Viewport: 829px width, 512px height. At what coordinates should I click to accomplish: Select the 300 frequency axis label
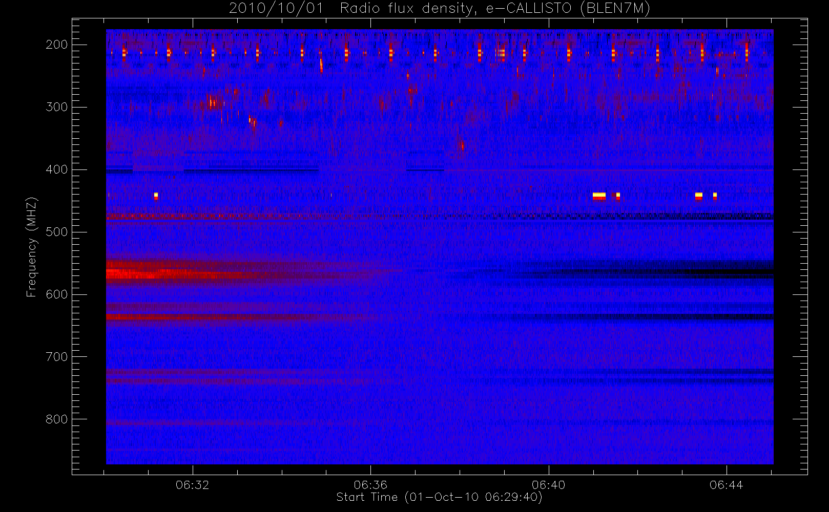pyautogui.click(x=57, y=107)
